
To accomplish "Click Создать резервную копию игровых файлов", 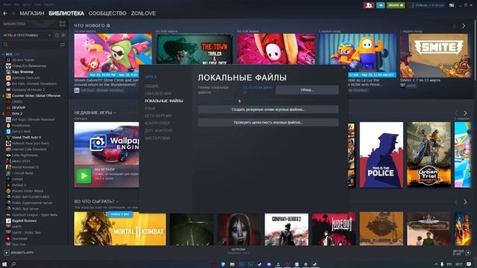I will tap(268, 109).
